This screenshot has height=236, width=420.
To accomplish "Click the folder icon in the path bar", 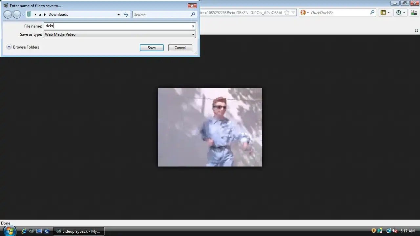I will [29, 14].
